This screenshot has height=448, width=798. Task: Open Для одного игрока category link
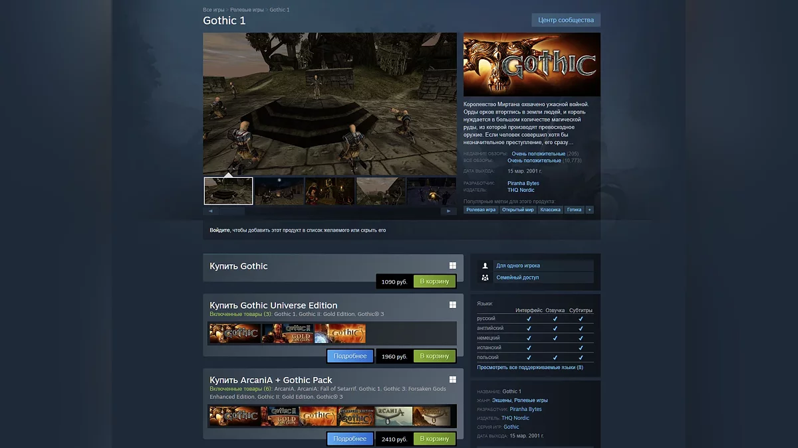518,265
